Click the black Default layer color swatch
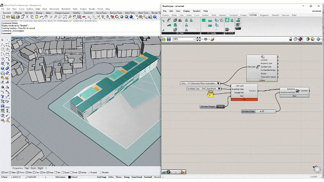 pyautogui.click(x=69, y=177)
